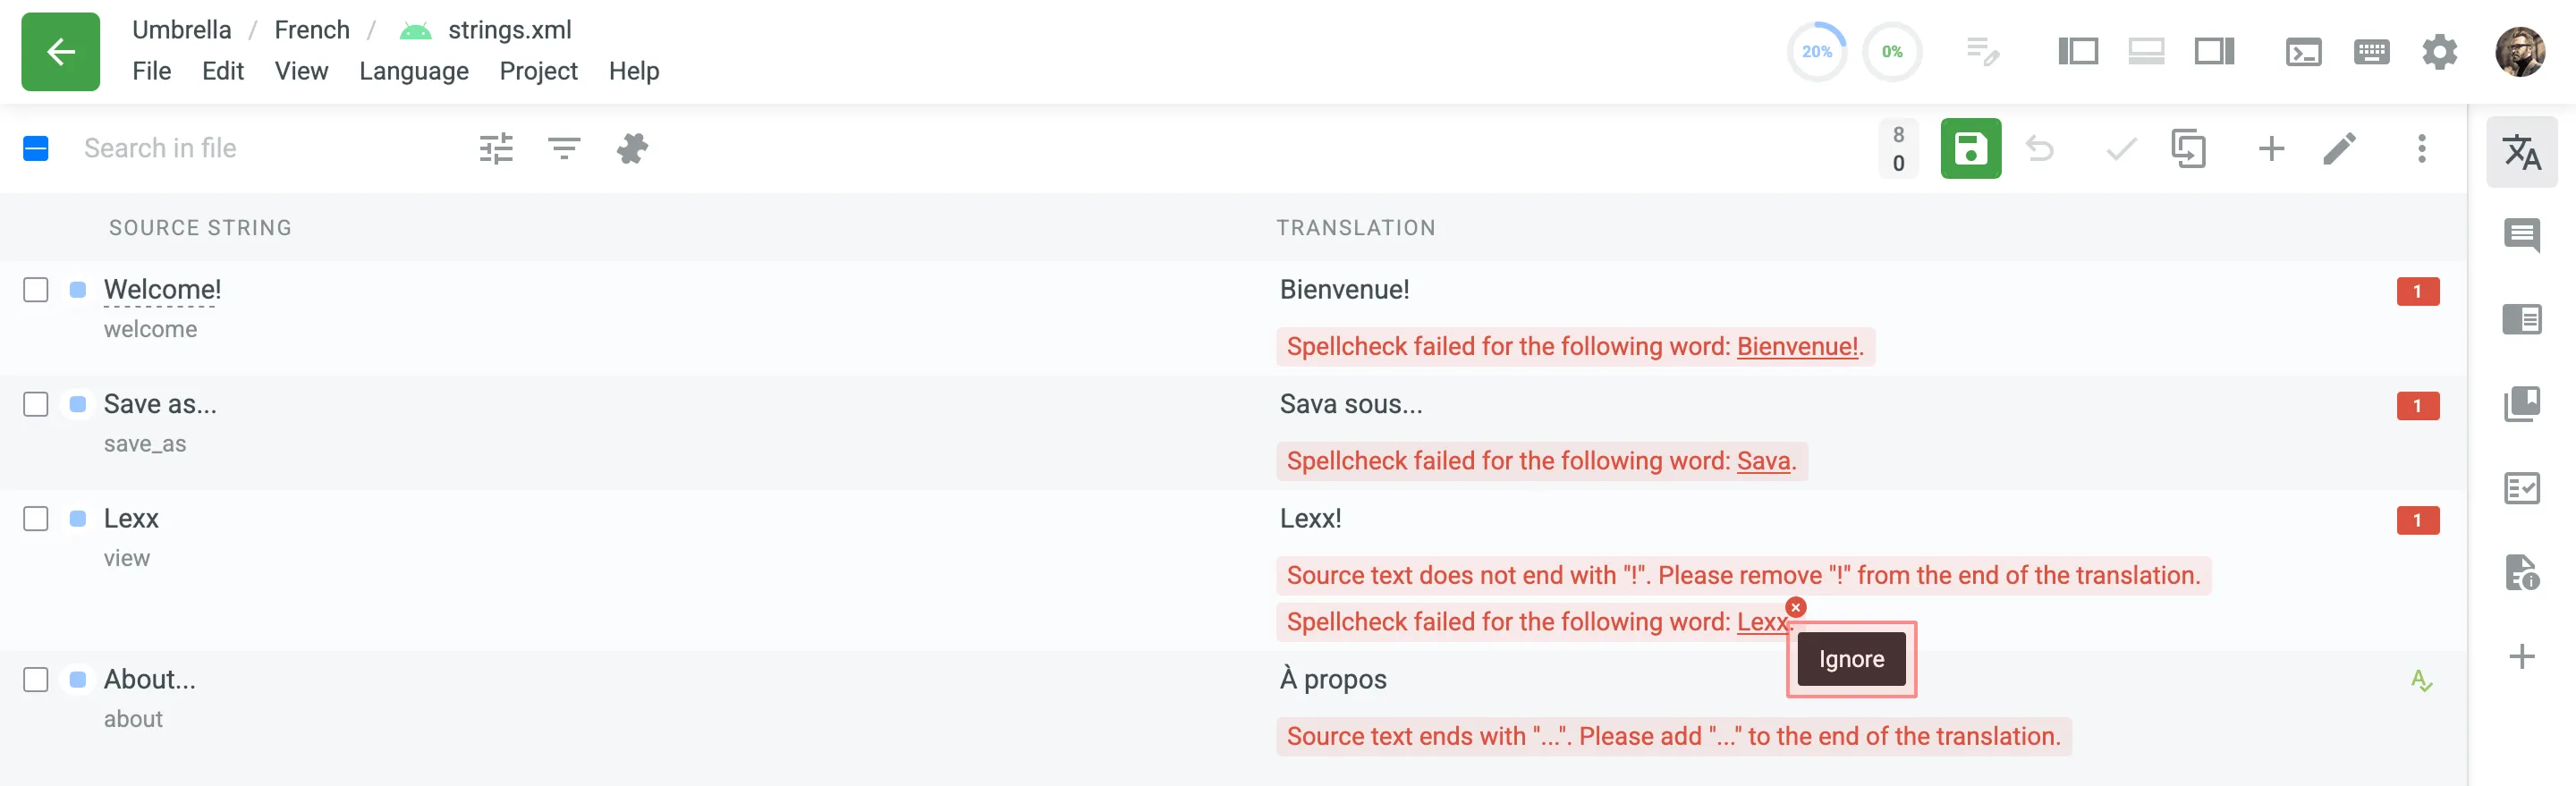Open the sorting filter funnel dropdown
Image resolution: width=2576 pixels, height=786 pixels.
click(x=563, y=148)
